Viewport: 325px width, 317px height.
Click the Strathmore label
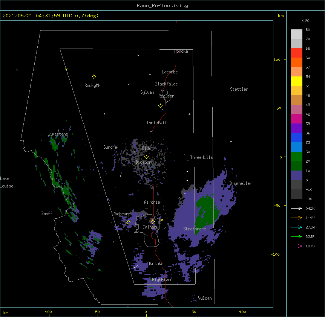click(195, 229)
